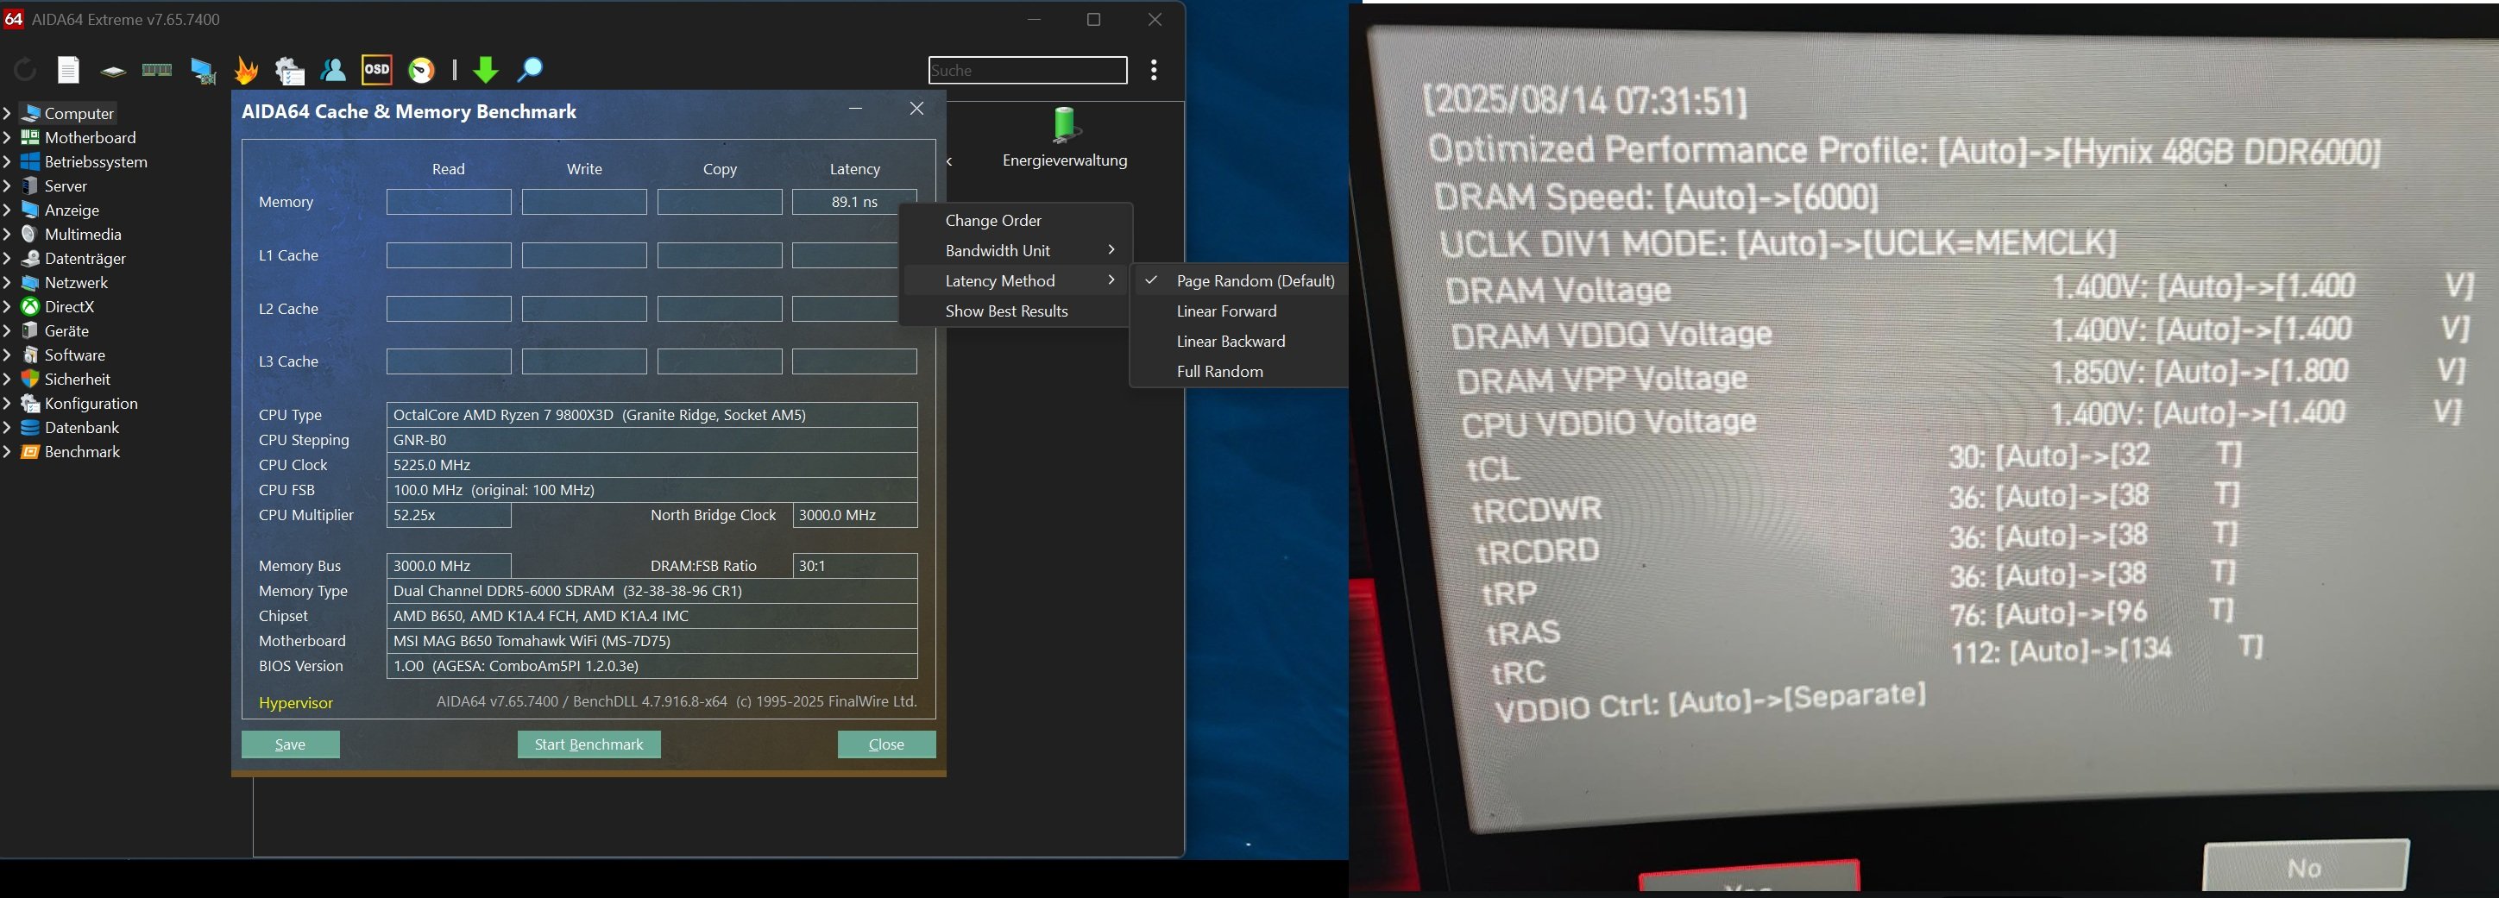This screenshot has width=2499, height=898.
Task: Click the Memory Read result box
Action: pyautogui.click(x=448, y=202)
